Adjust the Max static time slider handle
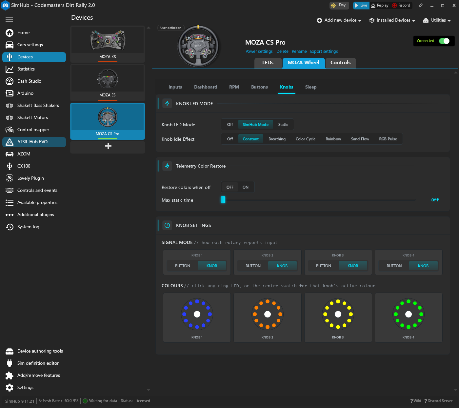Image resolution: width=459 pixels, height=408 pixels. click(x=223, y=200)
